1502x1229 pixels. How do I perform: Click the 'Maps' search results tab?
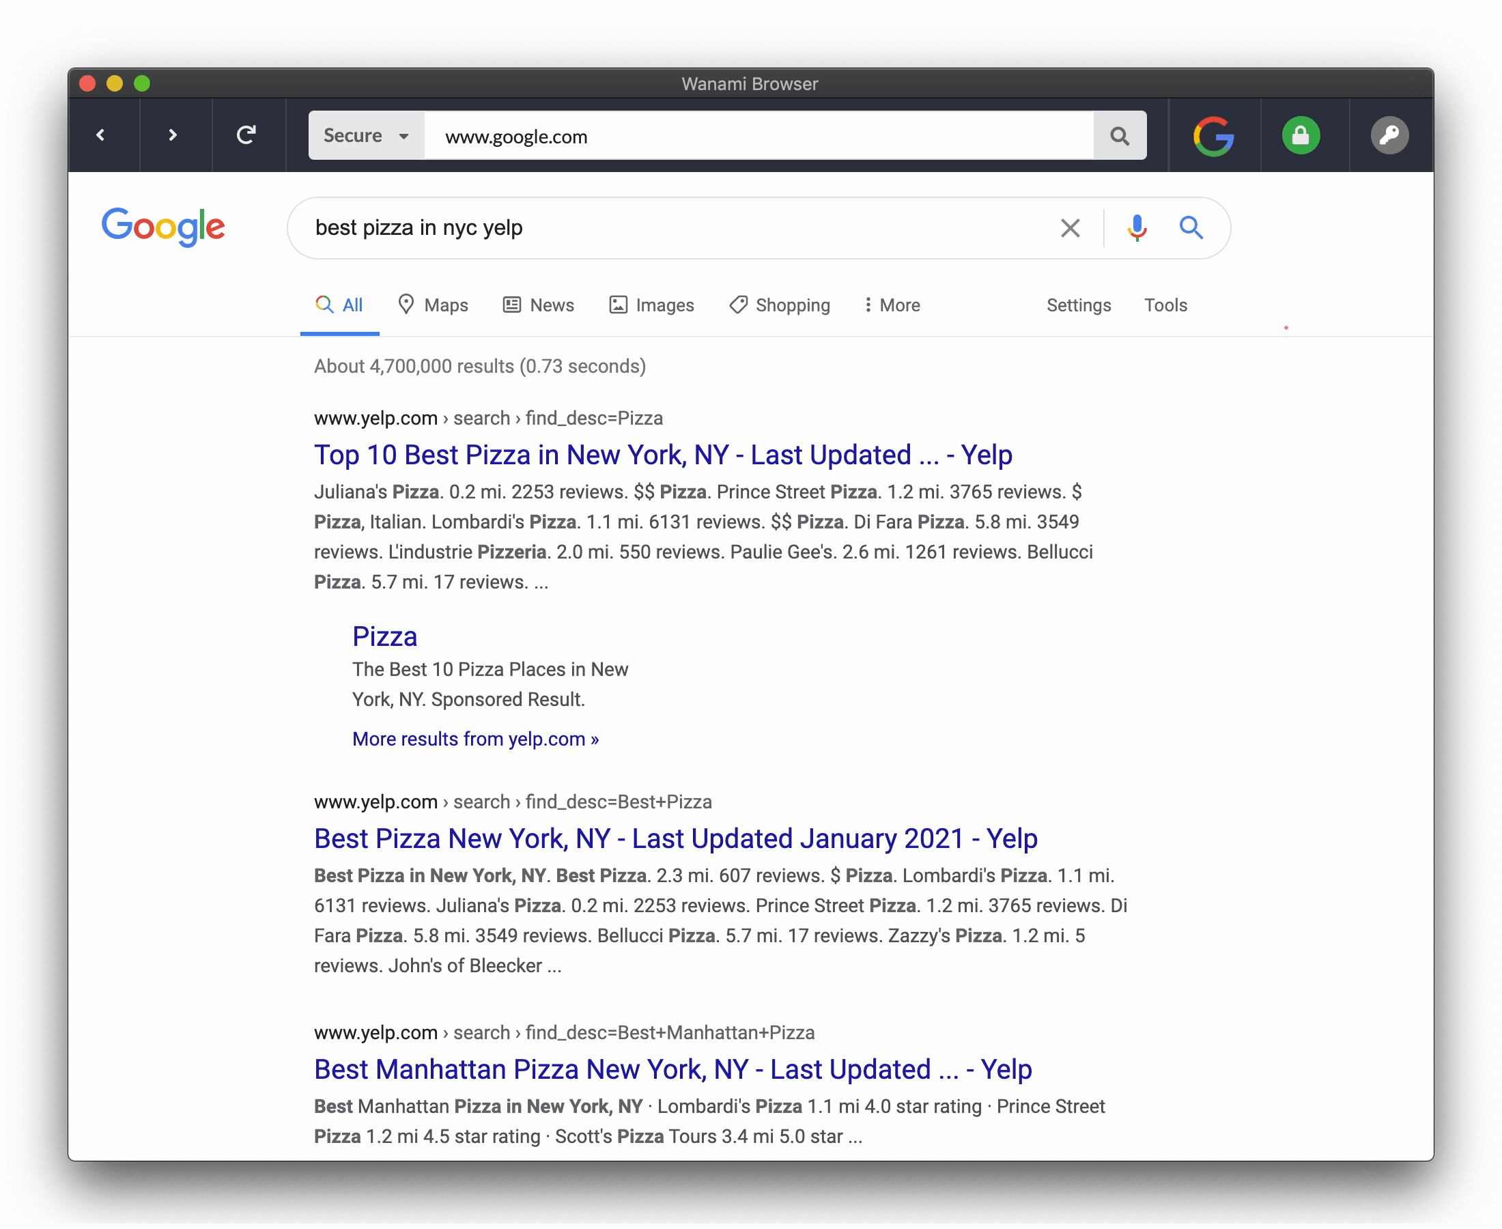433,305
